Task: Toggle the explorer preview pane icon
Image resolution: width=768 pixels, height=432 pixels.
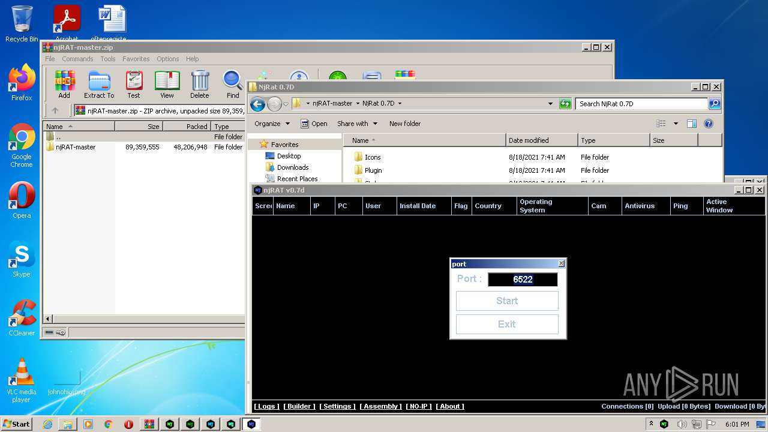Action: (692, 124)
